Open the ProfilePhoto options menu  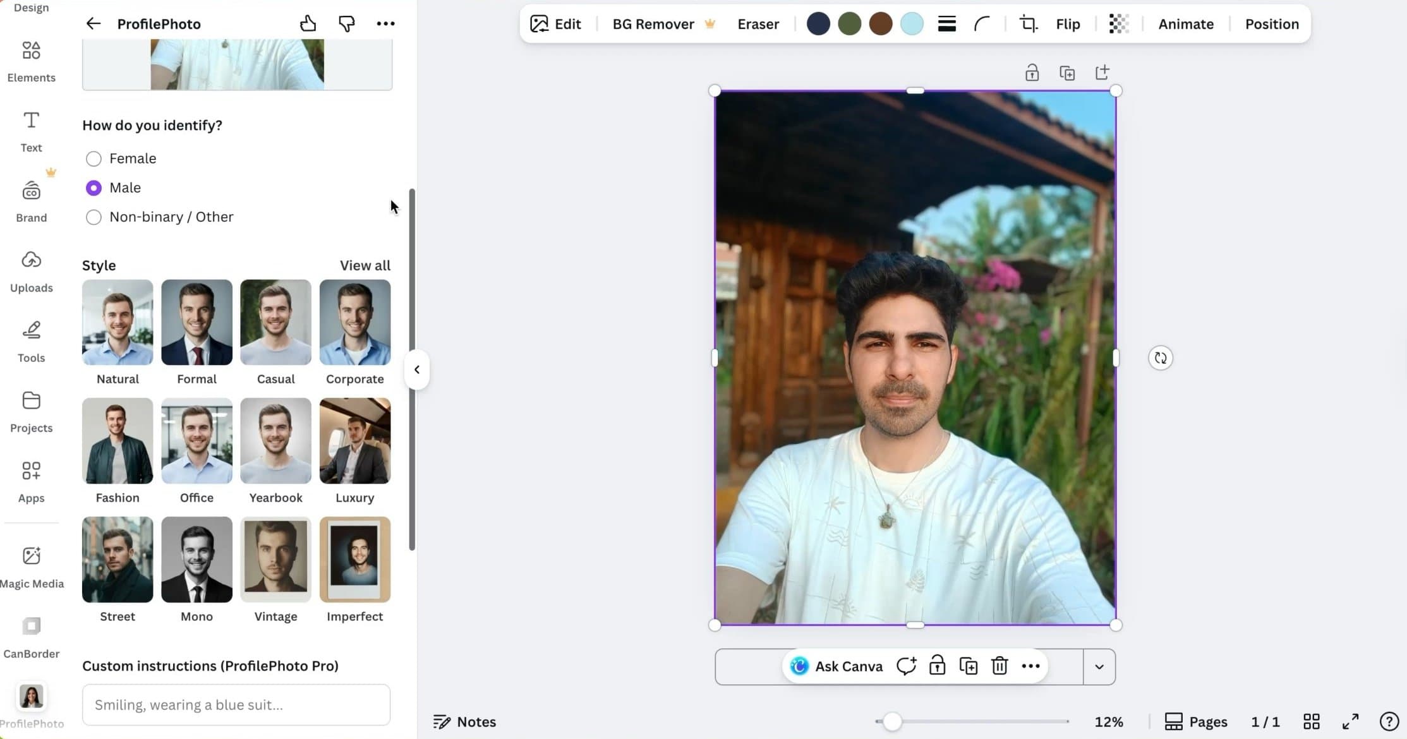(385, 23)
